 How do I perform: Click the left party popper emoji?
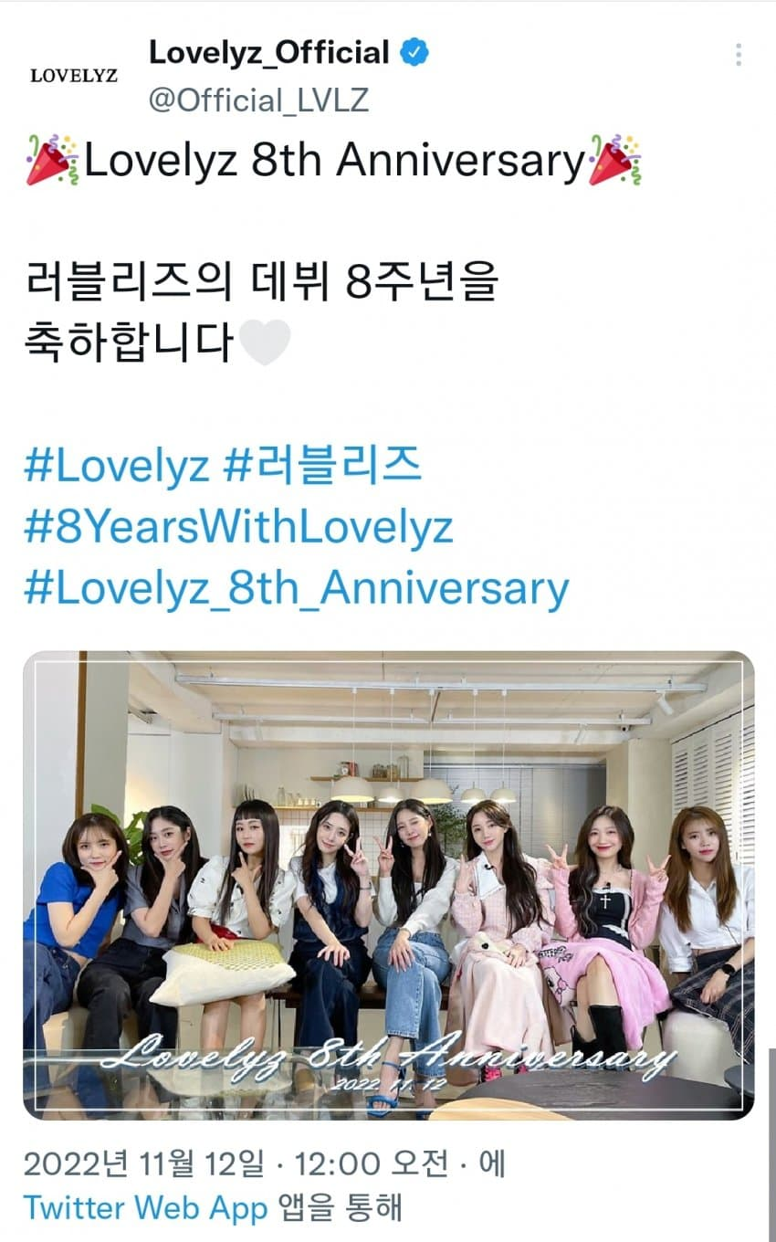53,160
